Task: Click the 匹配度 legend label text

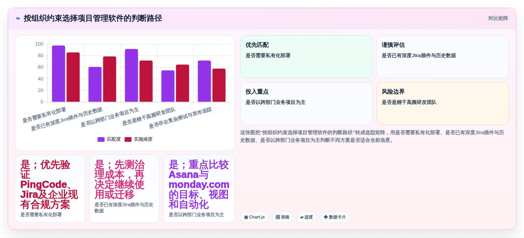Action: coord(114,140)
